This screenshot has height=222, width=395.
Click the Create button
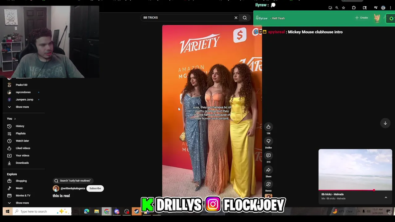361,18
